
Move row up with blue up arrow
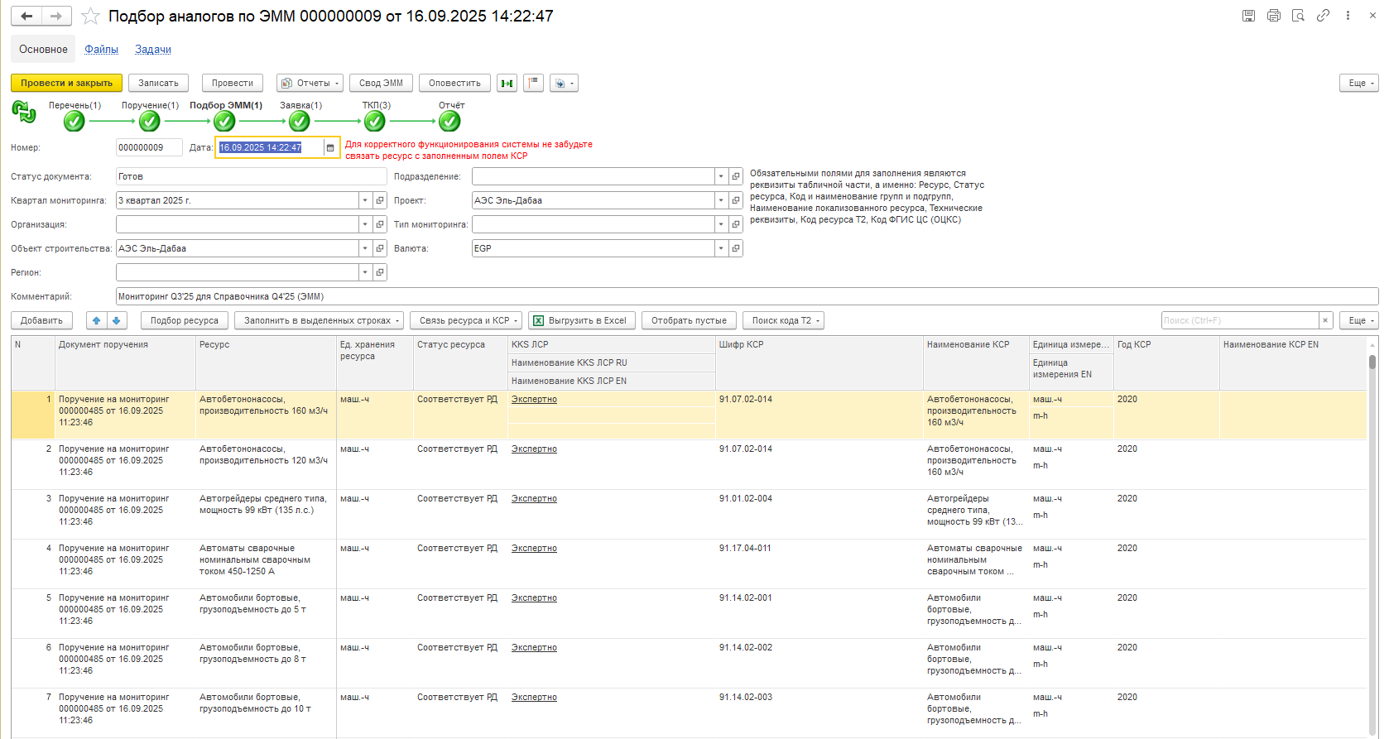pos(97,321)
